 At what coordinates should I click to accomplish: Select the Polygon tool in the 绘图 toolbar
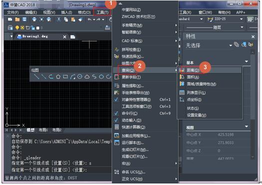58,77
